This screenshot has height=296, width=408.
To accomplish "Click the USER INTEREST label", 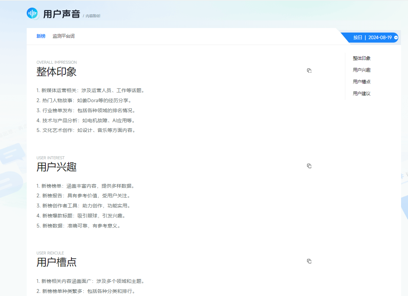I will coord(51,158).
